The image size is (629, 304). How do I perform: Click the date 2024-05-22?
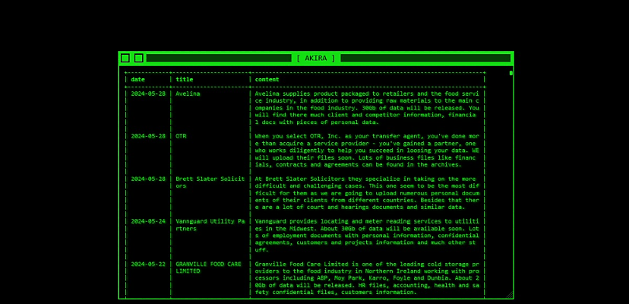(148, 264)
